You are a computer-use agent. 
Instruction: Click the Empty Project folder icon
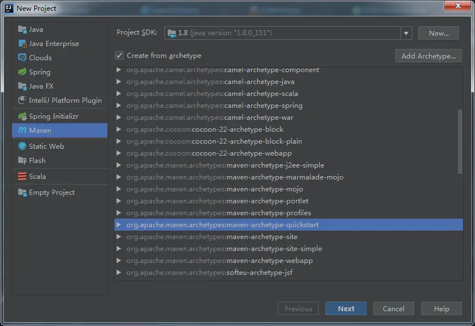[22, 193]
